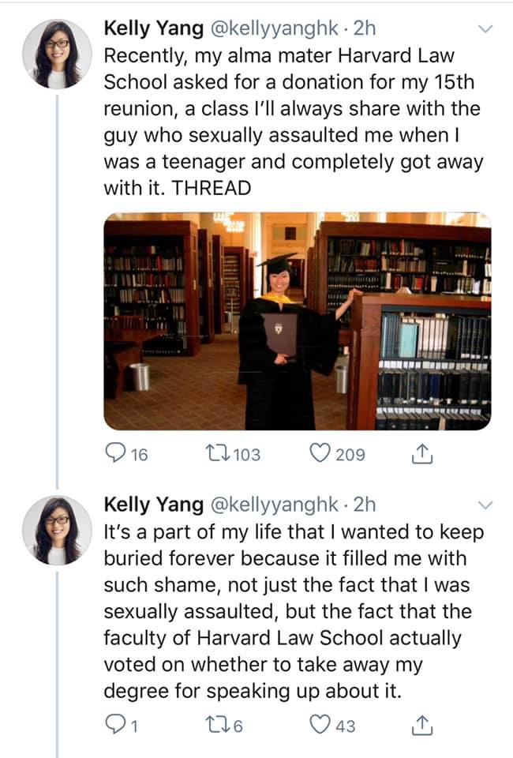
Task: Open Kelly Yang name link on first tweet
Action: point(154,28)
